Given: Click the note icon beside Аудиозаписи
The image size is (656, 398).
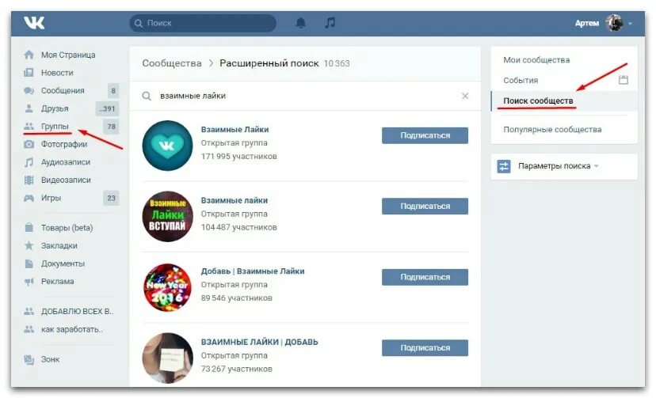Looking at the screenshot, I should coord(29,162).
